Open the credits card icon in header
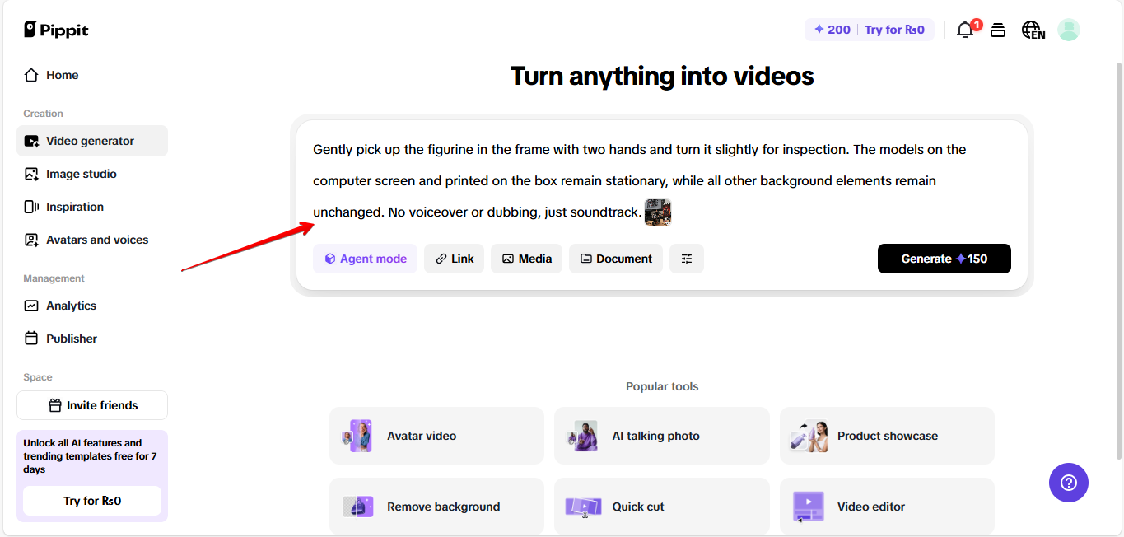This screenshot has width=1124, height=537. (x=997, y=30)
